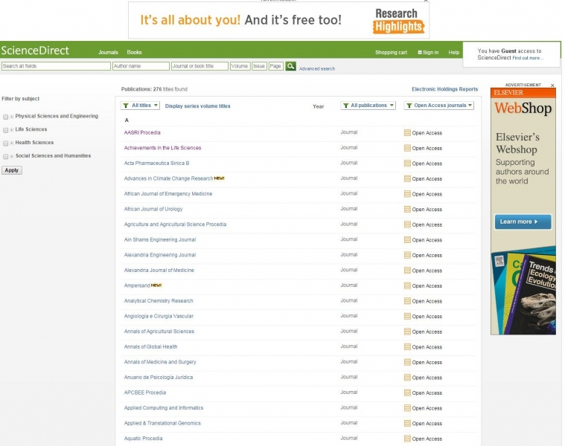565x446 pixels.
Task: Click the Apply filter button
Action: tap(12, 170)
